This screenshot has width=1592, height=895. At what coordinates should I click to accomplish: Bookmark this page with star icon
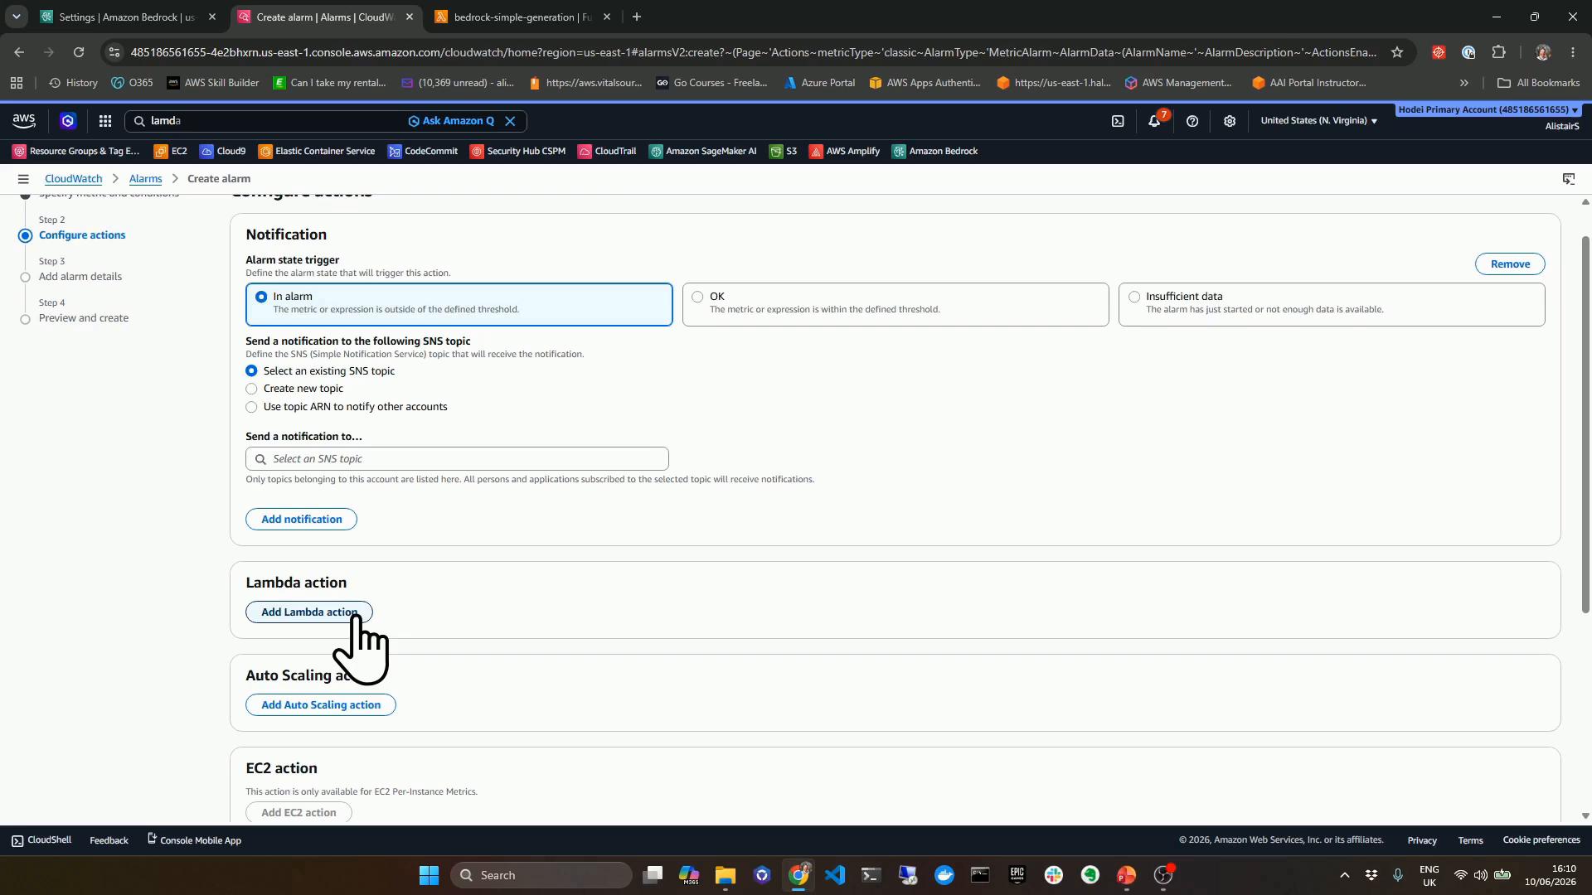[1397, 52]
